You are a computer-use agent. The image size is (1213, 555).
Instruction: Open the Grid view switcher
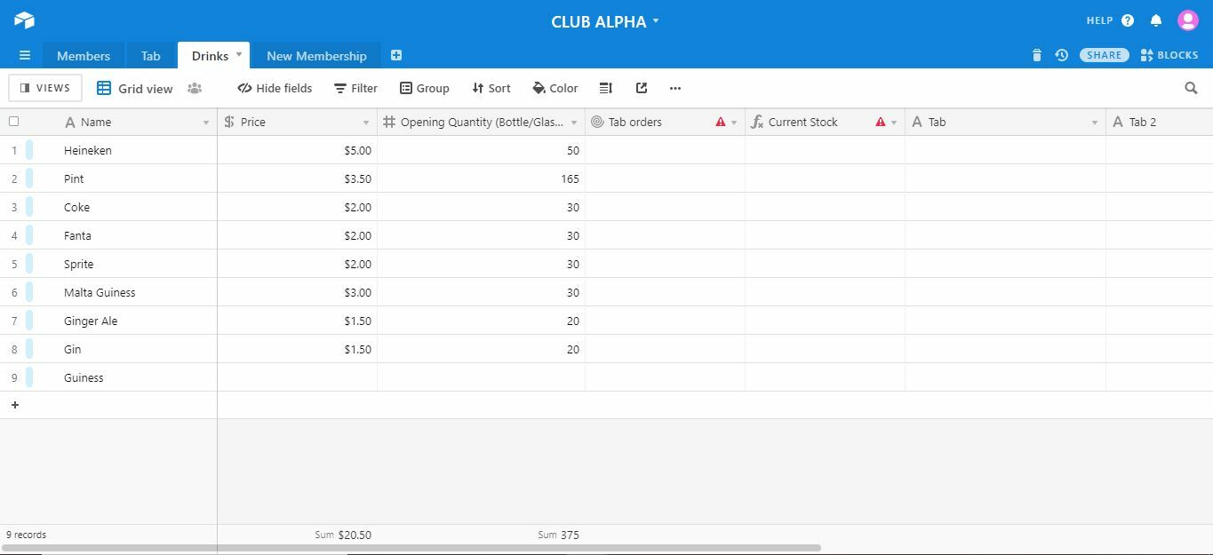click(x=135, y=88)
